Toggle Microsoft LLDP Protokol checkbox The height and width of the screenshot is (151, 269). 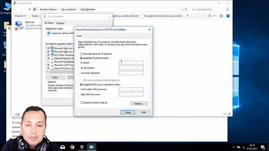point(48,65)
